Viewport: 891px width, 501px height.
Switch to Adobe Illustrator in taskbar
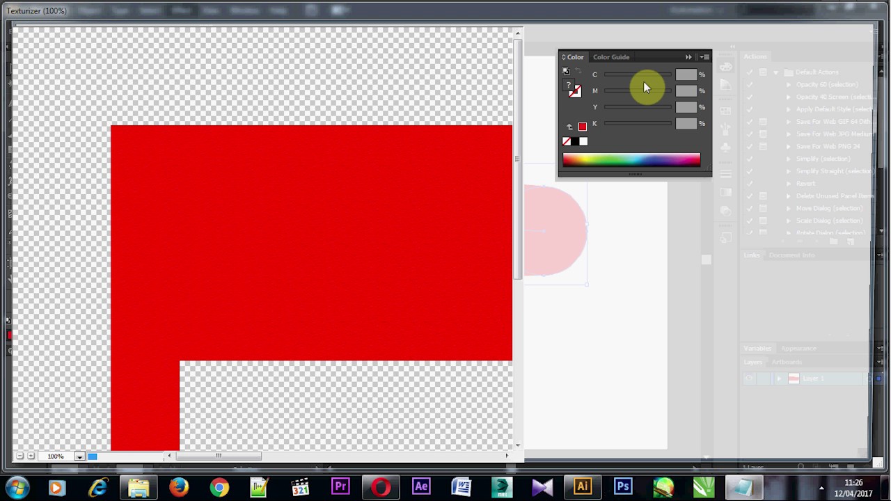pyautogui.click(x=583, y=487)
